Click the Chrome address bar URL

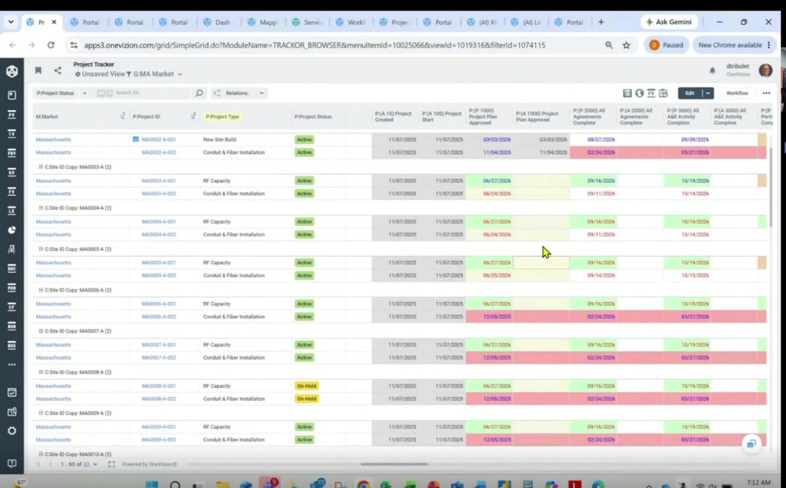coord(314,45)
